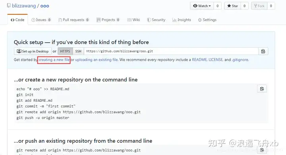Viewport: 286px width, 155px height.
Task: Star the ooo repository
Action: click(x=232, y=6)
